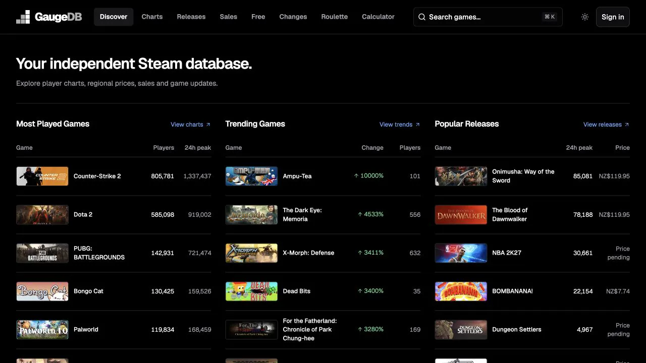646x363 pixels.
Task: Click the search magnifier icon
Action: point(422,17)
